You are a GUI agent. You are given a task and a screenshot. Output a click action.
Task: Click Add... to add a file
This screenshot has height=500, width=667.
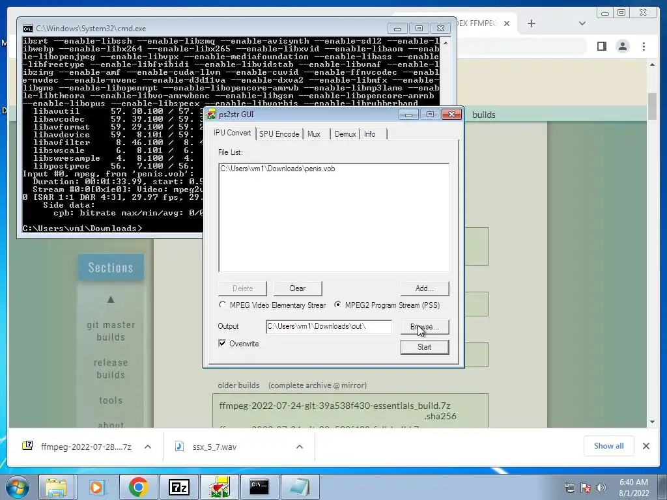[x=425, y=288]
